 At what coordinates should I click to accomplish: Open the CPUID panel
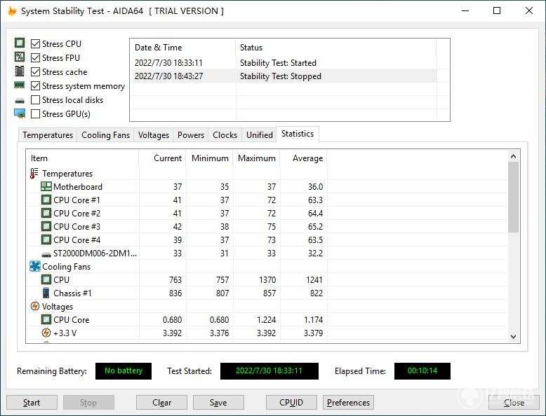pyautogui.click(x=291, y=403)
